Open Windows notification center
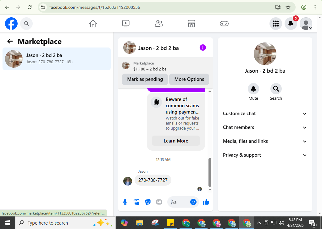 click(x=312, y=223)
